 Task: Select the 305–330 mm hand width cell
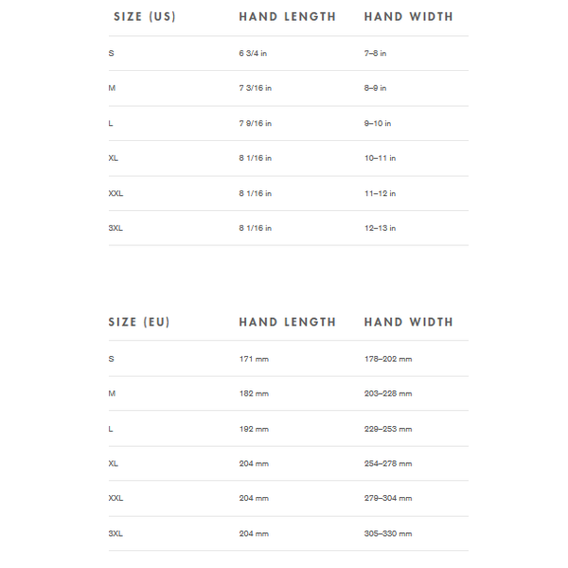(388, 534)
